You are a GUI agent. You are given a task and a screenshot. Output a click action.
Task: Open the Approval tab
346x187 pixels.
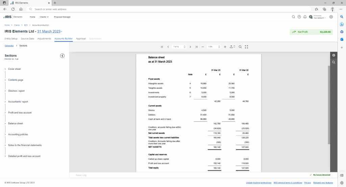point(81,38)
